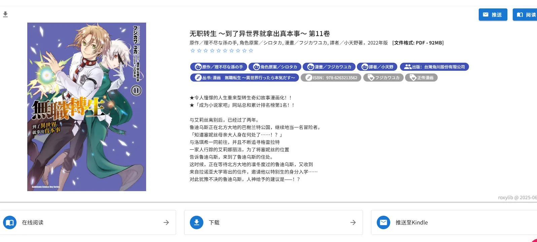The image size is (537, 242).
Task: Rate the book ten stars
Action: point(251,51)
